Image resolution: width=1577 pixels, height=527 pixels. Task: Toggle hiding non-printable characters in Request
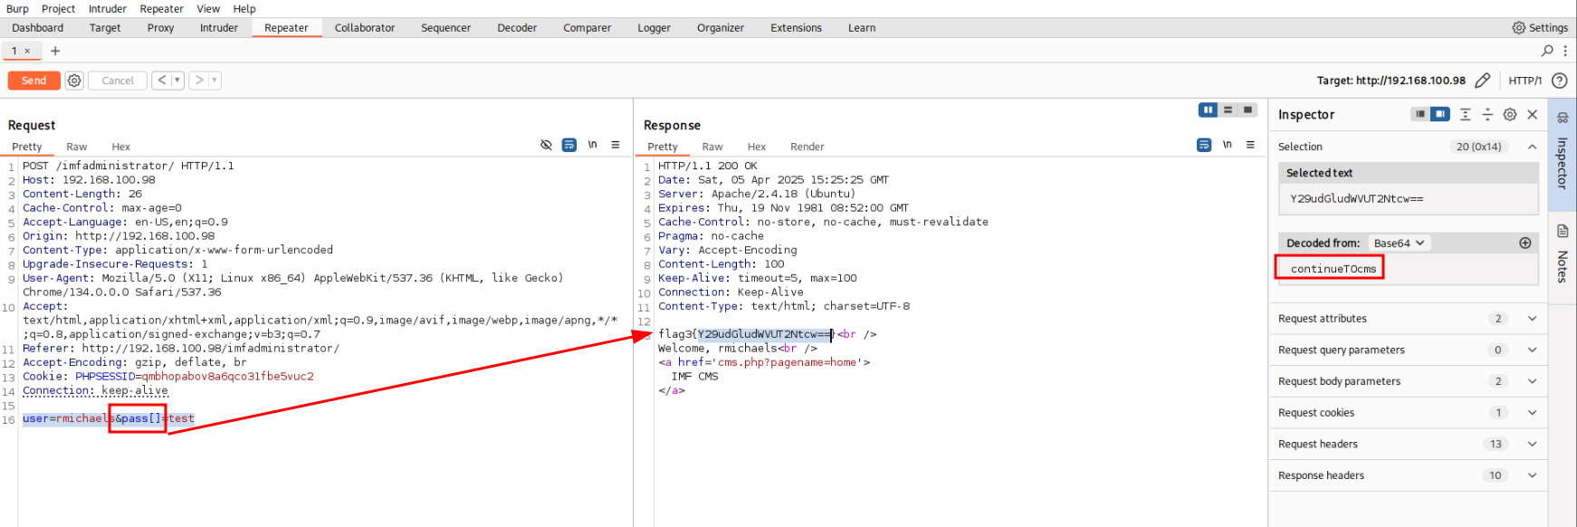pyautogui.click(x=546, y=145)
